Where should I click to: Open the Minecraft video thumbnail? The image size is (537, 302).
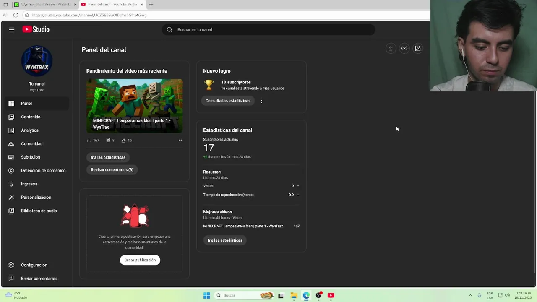[x=134, y=106]
